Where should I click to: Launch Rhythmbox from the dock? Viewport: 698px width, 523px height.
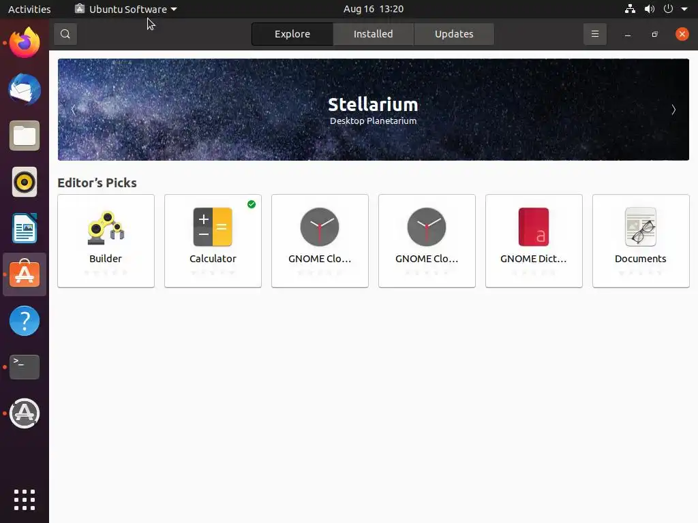coord(25,182)
